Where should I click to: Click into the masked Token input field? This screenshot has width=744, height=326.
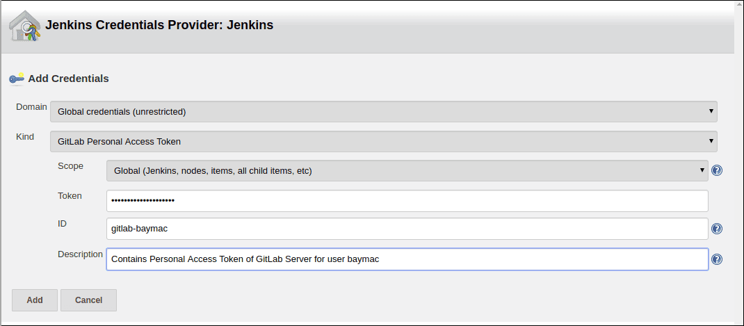point(407,200)
